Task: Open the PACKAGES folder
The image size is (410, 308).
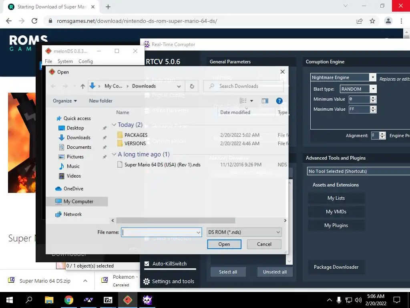Action: pyautogui.click(x=136, y=135)
